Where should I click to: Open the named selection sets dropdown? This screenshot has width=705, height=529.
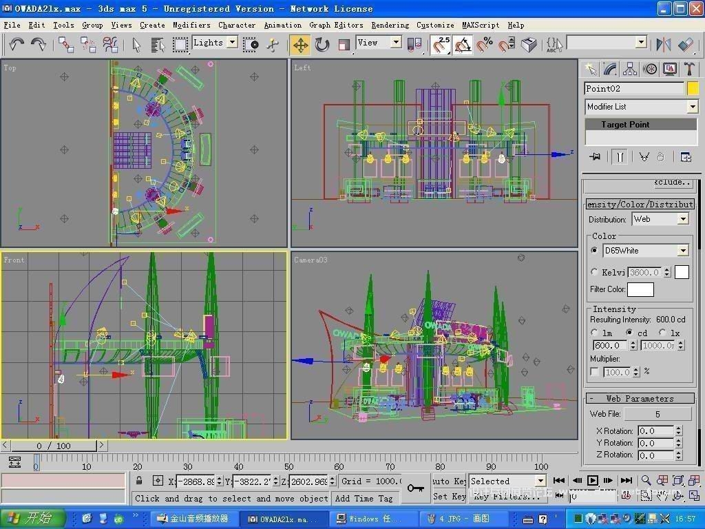click(x=642, y=43)
